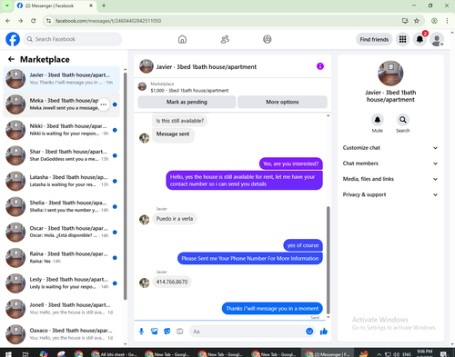Open new browser tab with plus
Screen dimensions: 455x357
[x=104, y=5]
